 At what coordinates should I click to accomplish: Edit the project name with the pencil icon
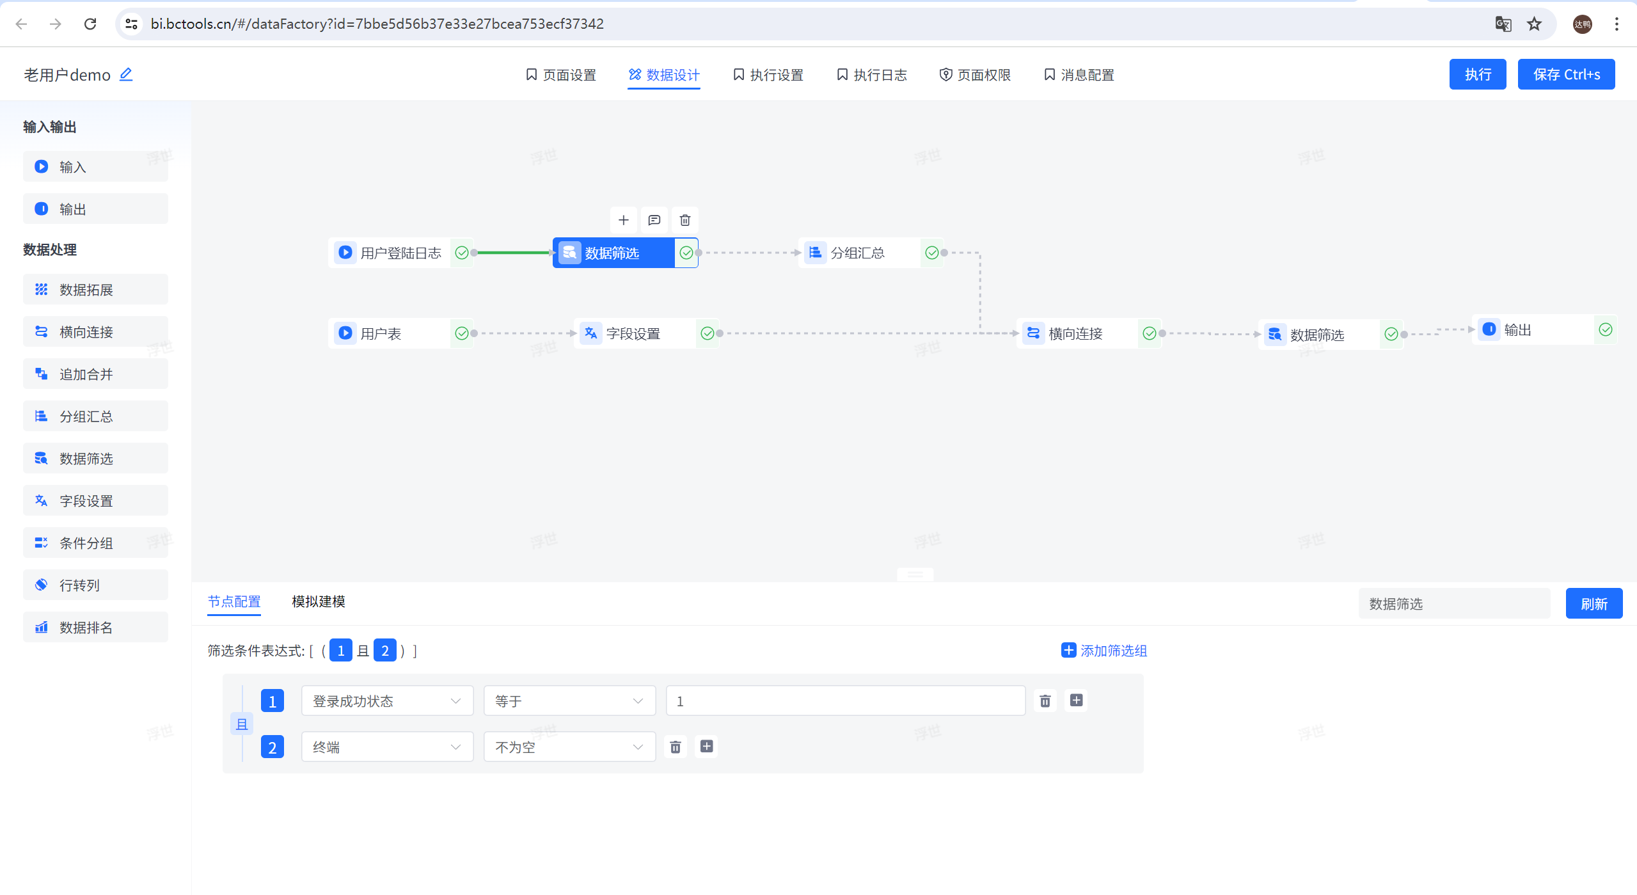pyautogui.click(x=126, y=74)
